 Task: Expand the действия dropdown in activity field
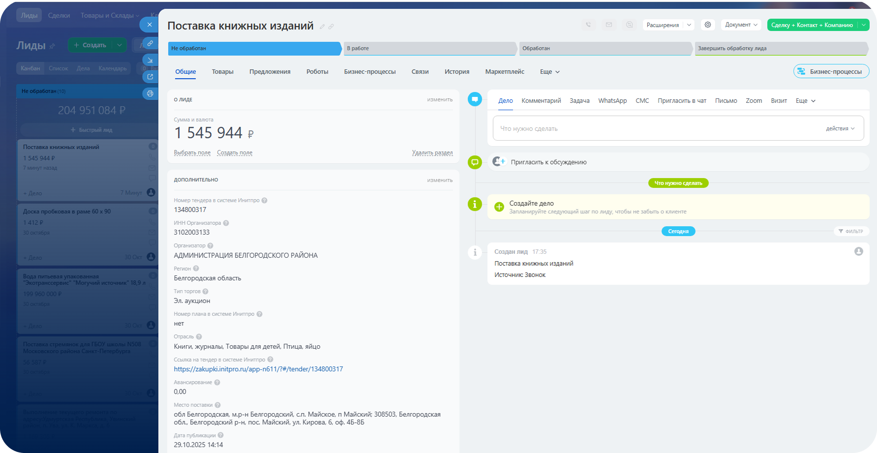(x=840, y=128)
